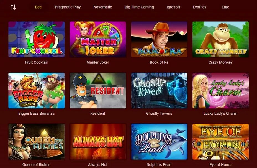Viewport: 257px width, 168px height.
Task: Select EvoPlay provider tab
Action: (199, 7)
